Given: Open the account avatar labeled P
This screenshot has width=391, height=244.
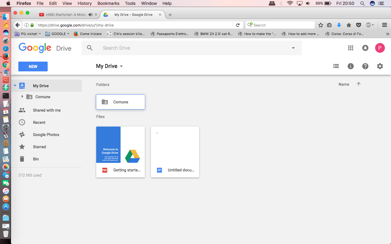Looking at the screenshot, I should click(x=380, y=48).
